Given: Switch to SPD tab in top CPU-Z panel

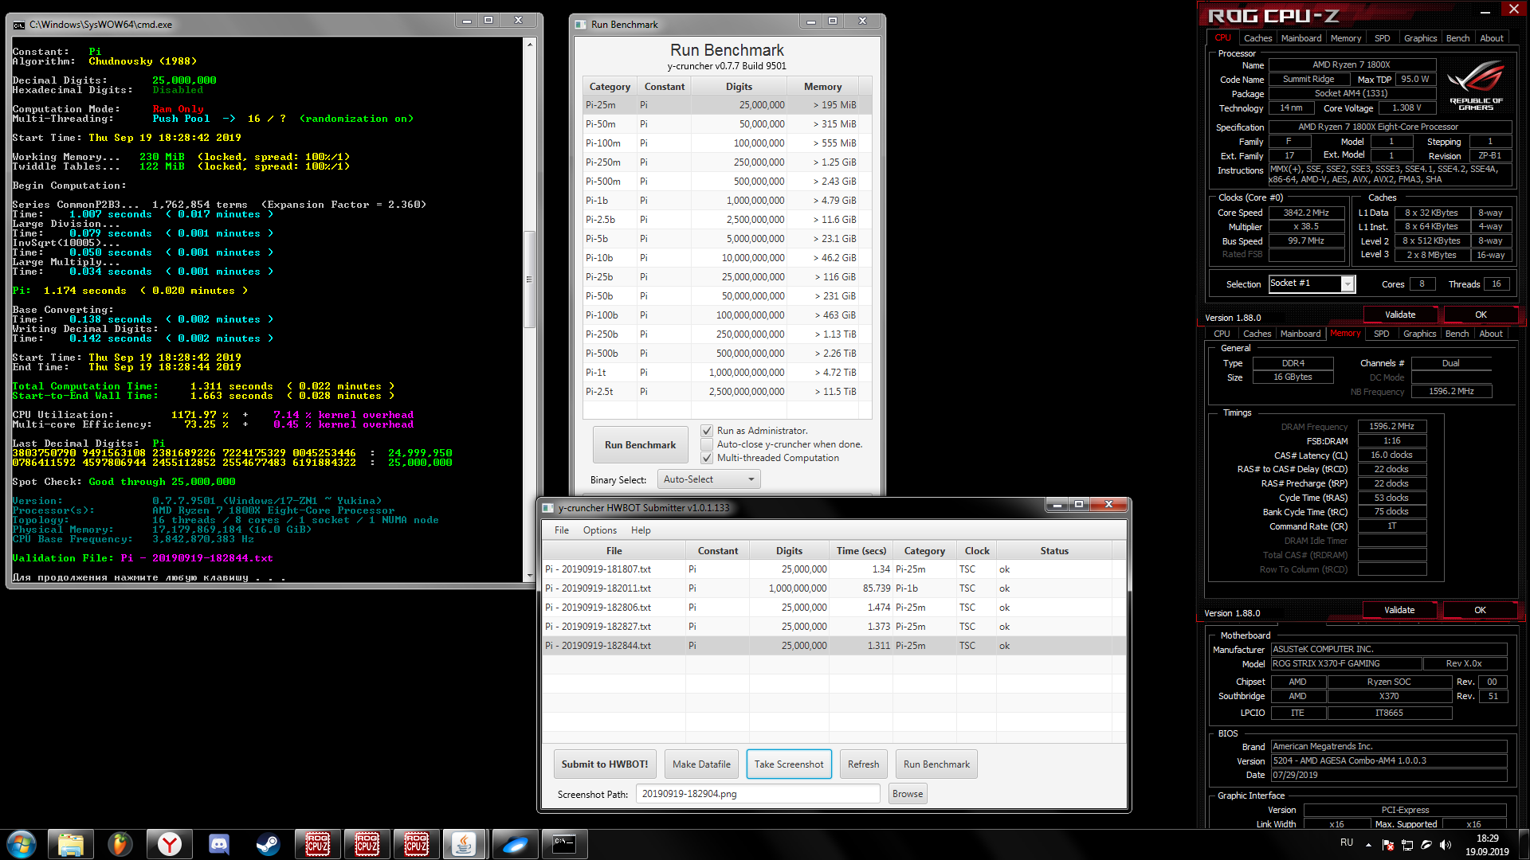Looking at the screenshot, I should [x=1382, y=38].
